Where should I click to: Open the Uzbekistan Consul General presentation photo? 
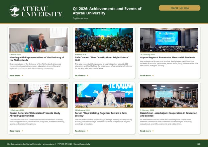click(x=38, y=96)
